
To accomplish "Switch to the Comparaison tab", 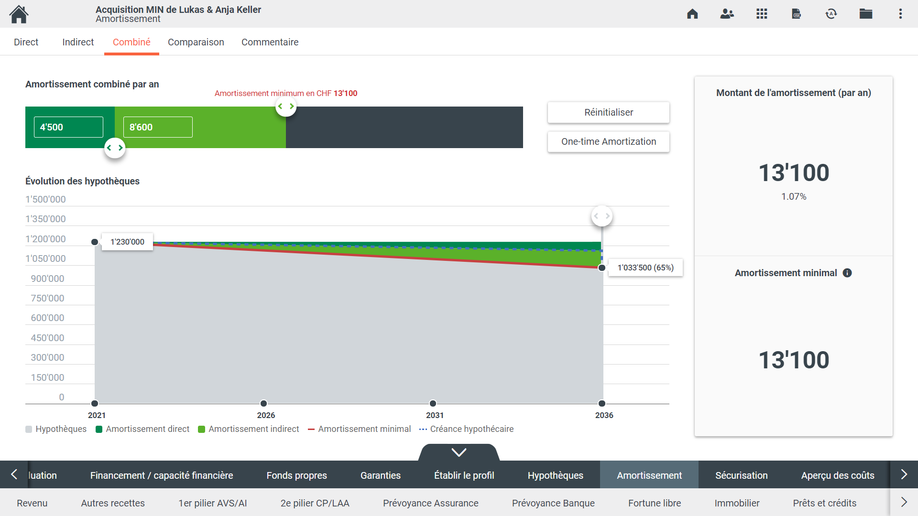I will pyautogui.click(x=196, y=42).
